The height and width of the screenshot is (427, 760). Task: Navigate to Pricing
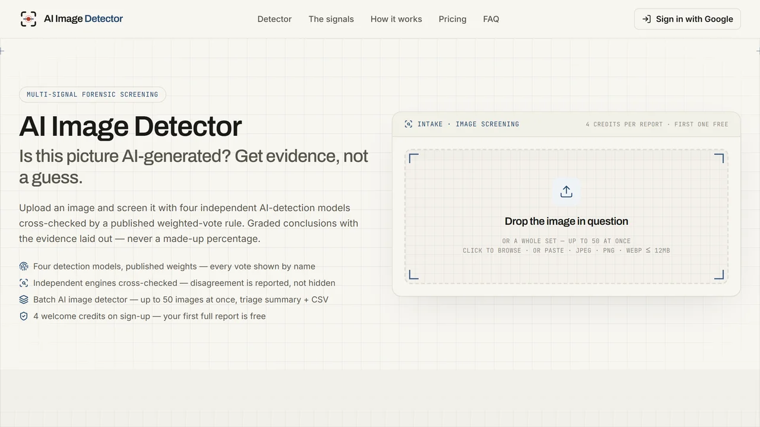pyautogui.click(x=452, y=19)
